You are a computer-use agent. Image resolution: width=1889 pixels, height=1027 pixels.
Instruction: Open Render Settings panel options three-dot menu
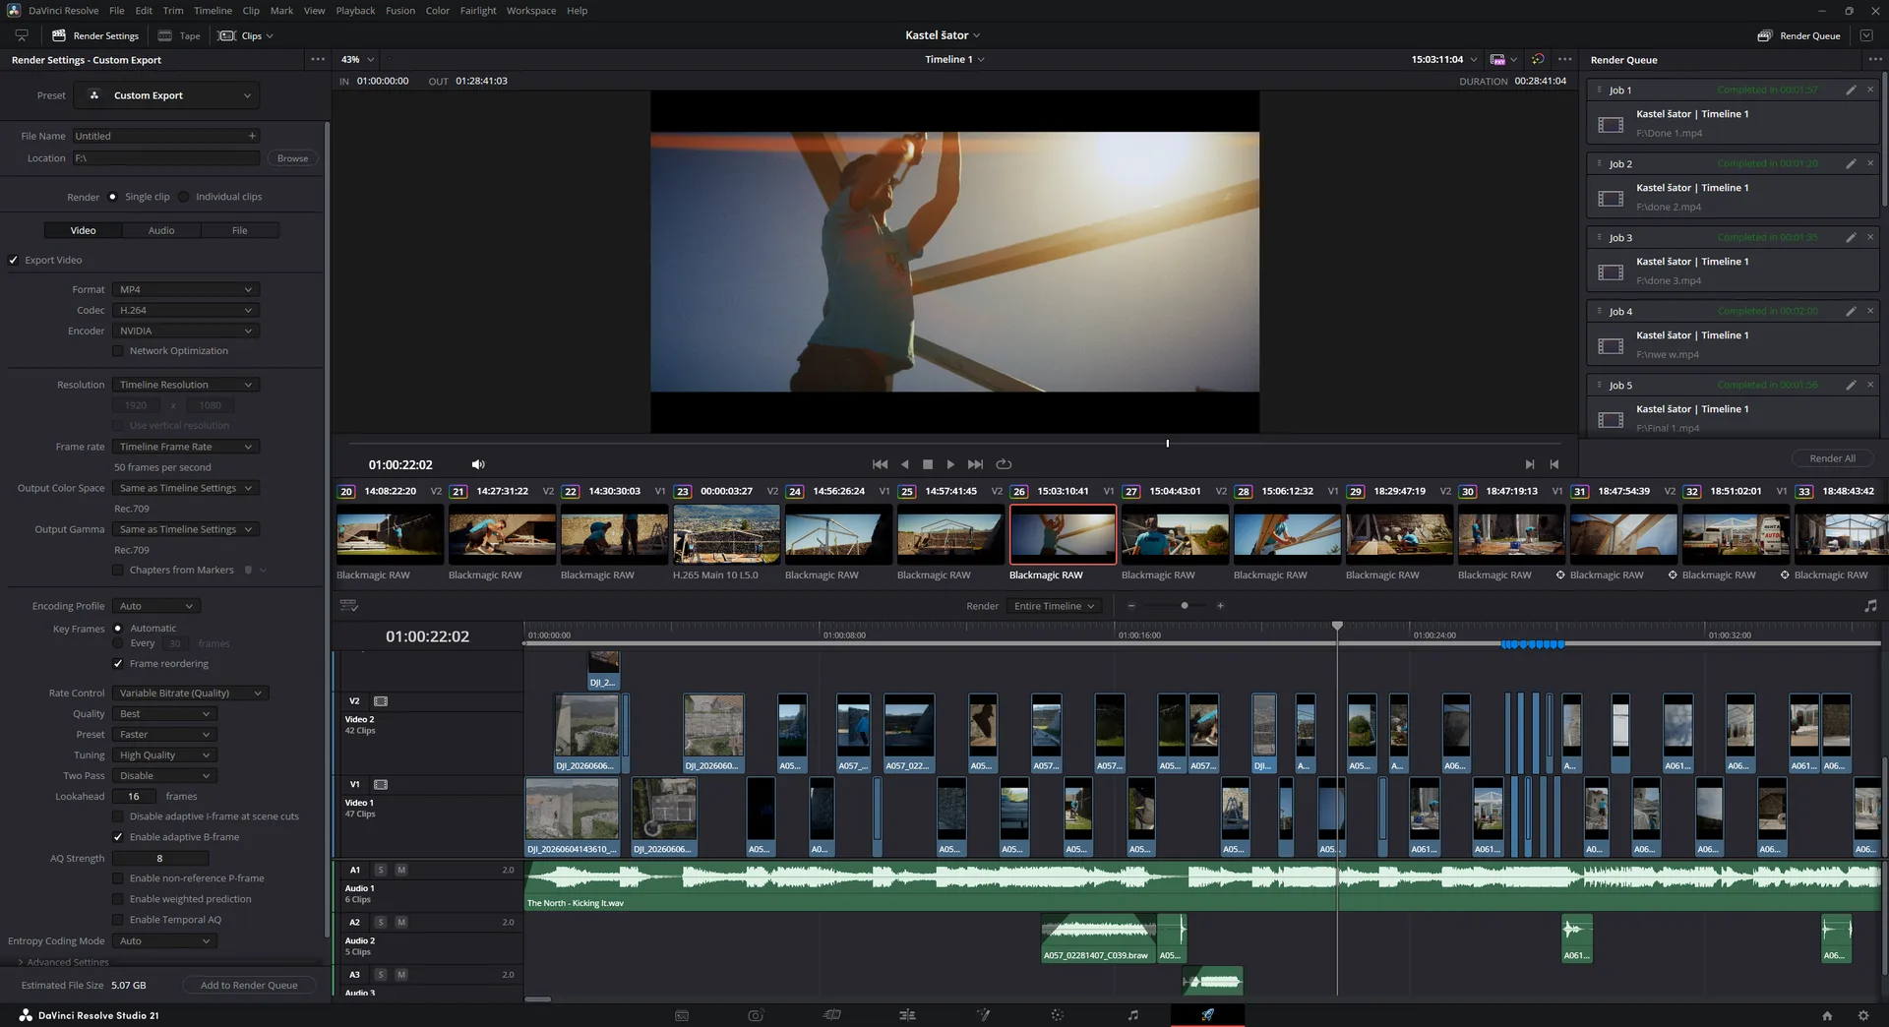(x=318, y=59)
